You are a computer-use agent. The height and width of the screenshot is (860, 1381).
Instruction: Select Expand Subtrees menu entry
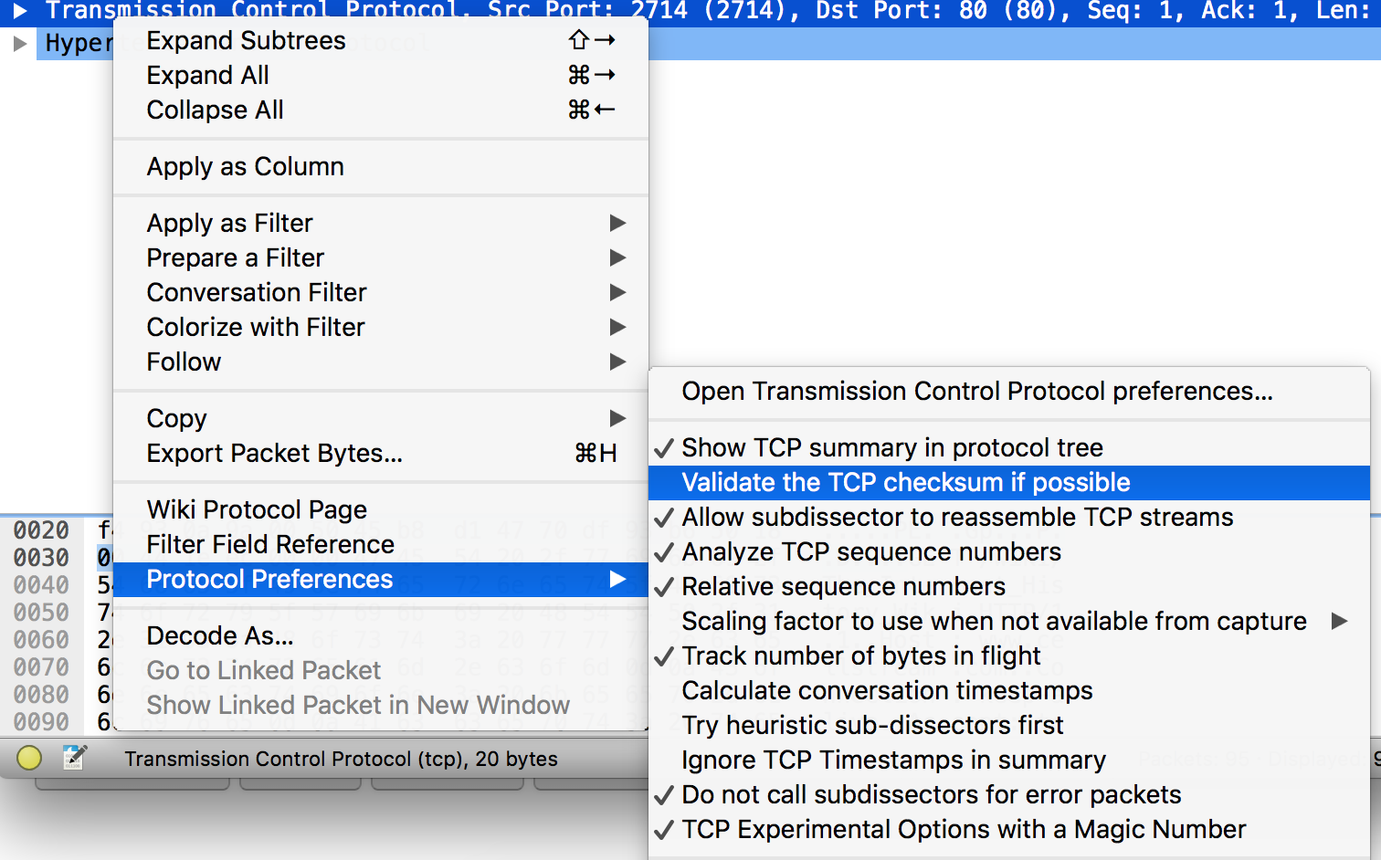246,41
